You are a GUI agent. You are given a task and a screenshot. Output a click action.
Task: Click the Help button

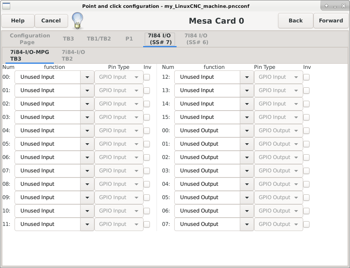(x=18, y=20)
